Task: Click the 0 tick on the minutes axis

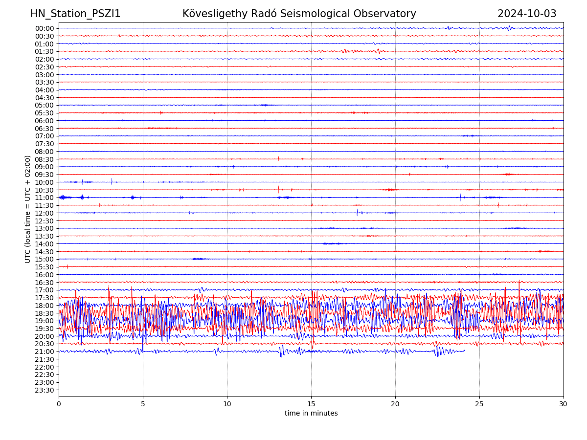Action: (59, 404)
